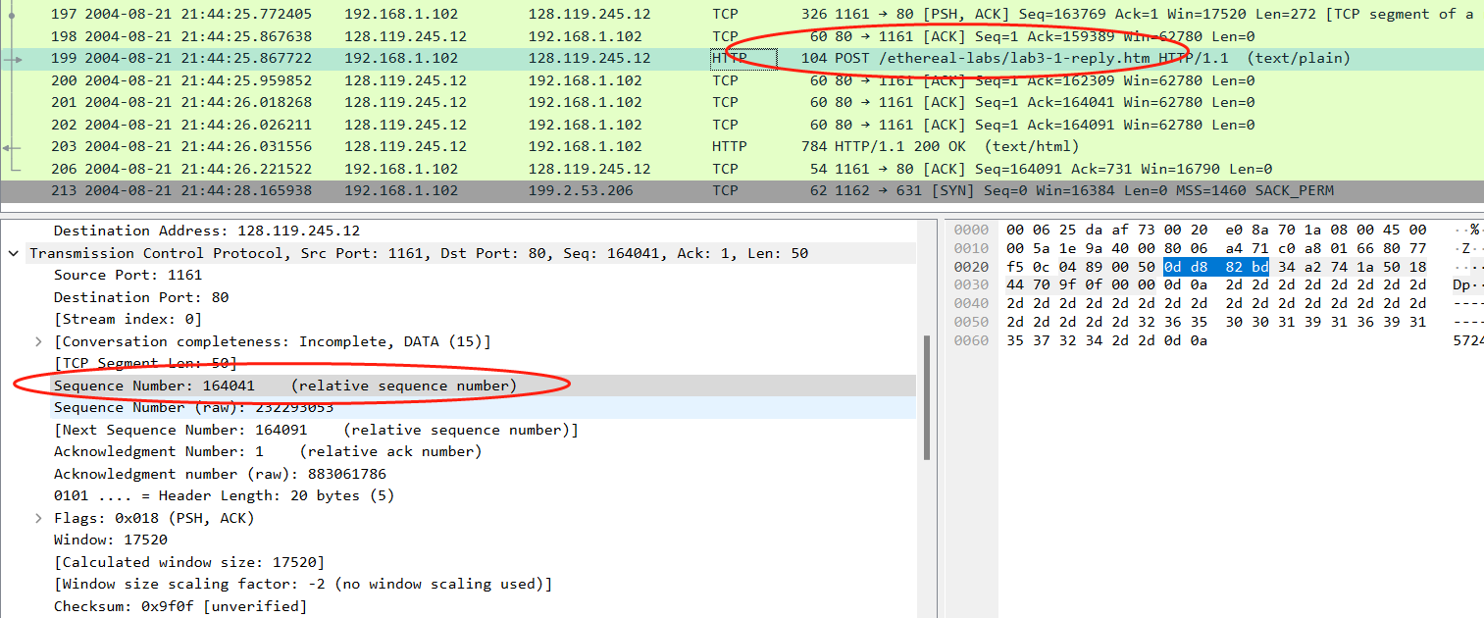1484x618 pixels.
Task: Select the Header Length field
Action: point(224,495)
